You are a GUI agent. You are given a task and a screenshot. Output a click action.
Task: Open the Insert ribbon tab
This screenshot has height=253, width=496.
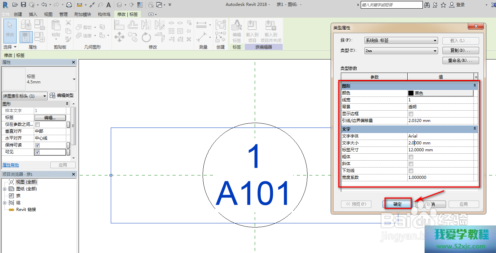tap(33, 14)
